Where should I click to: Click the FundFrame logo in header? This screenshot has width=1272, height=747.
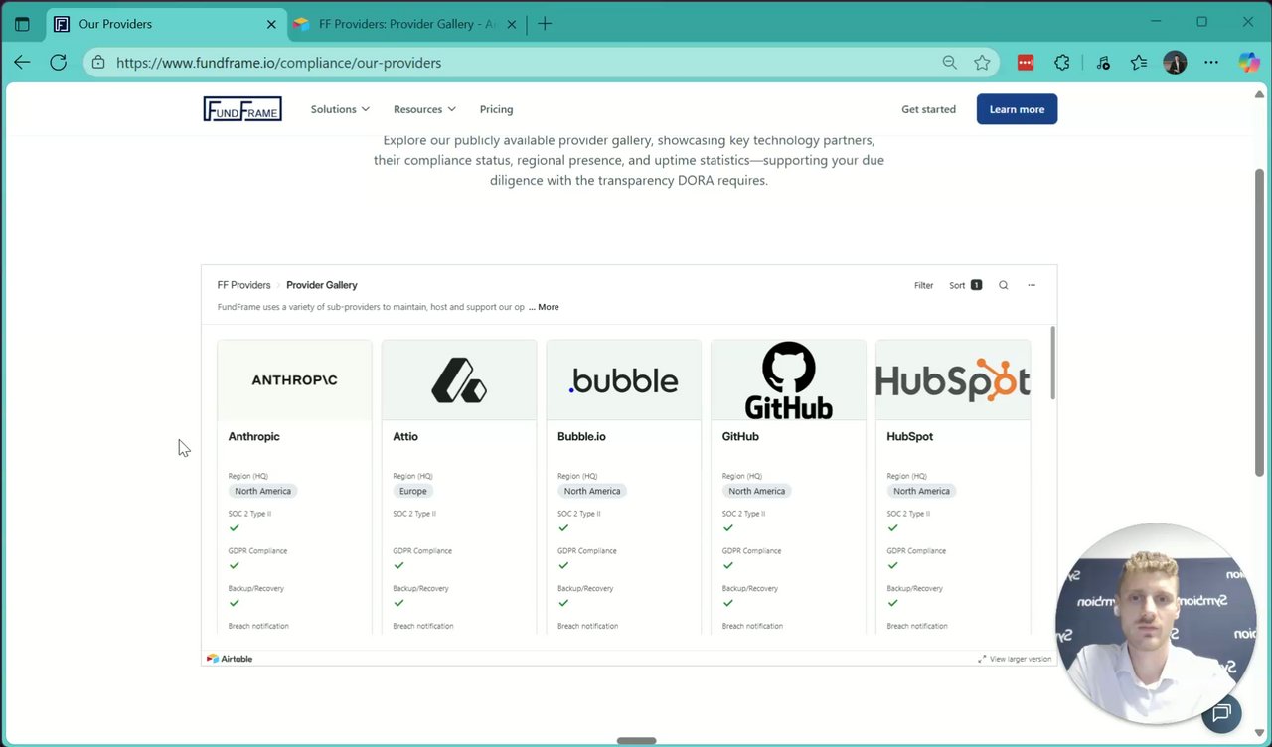(x=242, y=109)
